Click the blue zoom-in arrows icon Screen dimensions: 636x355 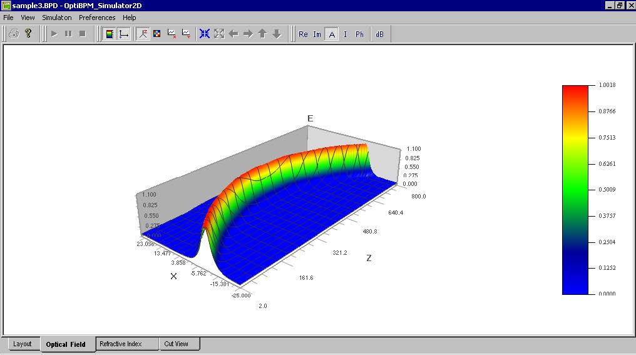click(205, 34)
